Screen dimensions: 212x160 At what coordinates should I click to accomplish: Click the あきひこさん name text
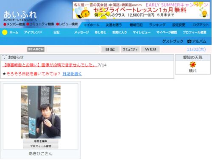click(x=41, y=154)
